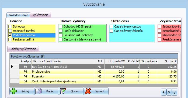
Task: Open Položky vyúčtovania tab
Action: [x=23, y=49]
